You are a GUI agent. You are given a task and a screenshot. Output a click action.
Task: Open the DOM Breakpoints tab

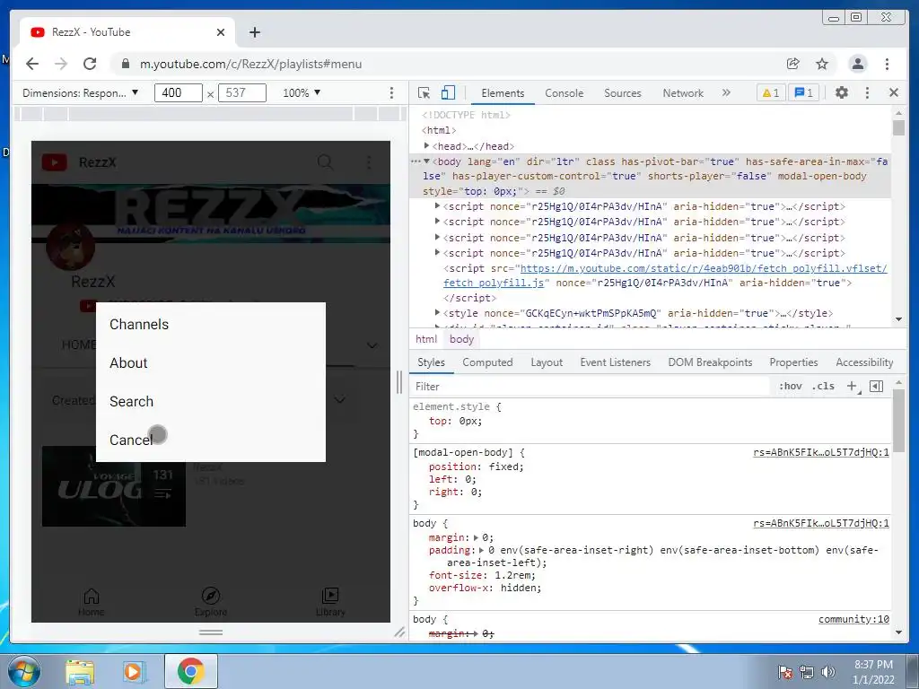(x=710, y=362)
